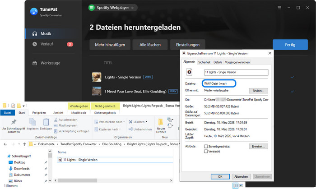The image size is (316, 189).
Task: Confirm with OK in properties dialog
Action: coord(220,176)
